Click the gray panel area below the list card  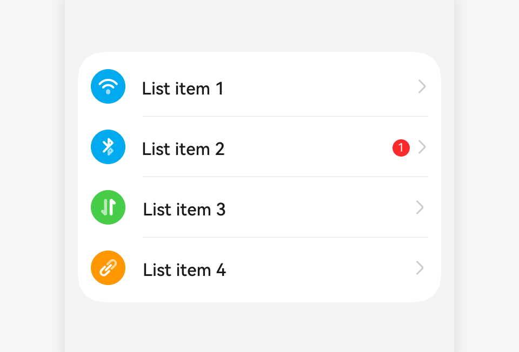click(x=259, y=327)
